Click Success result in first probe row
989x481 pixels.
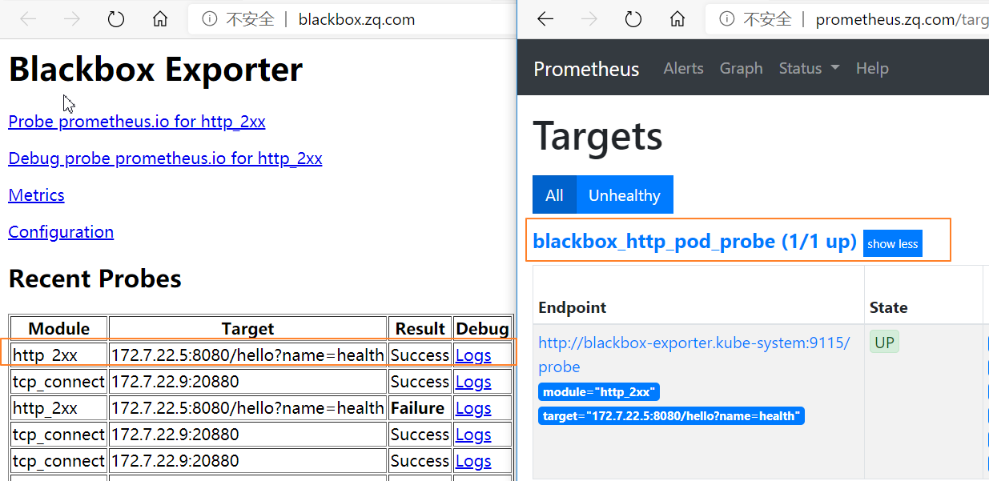point(420,355)
